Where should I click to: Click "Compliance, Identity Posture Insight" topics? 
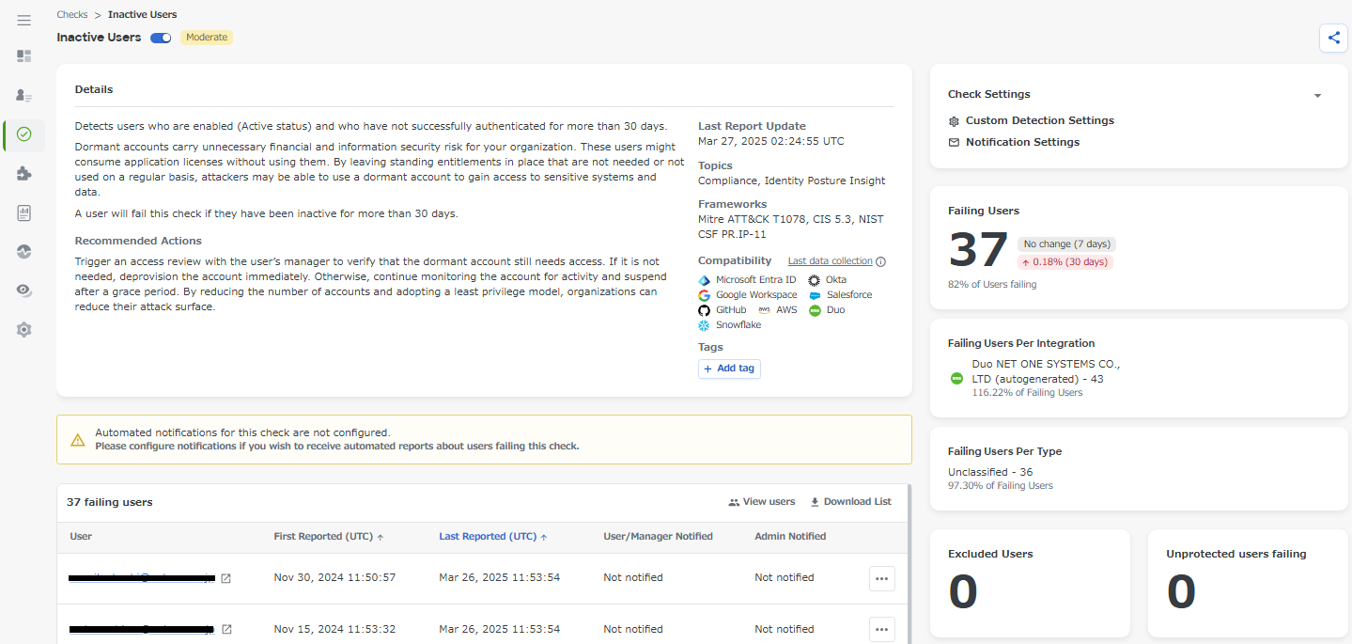(x=792, y=181)
